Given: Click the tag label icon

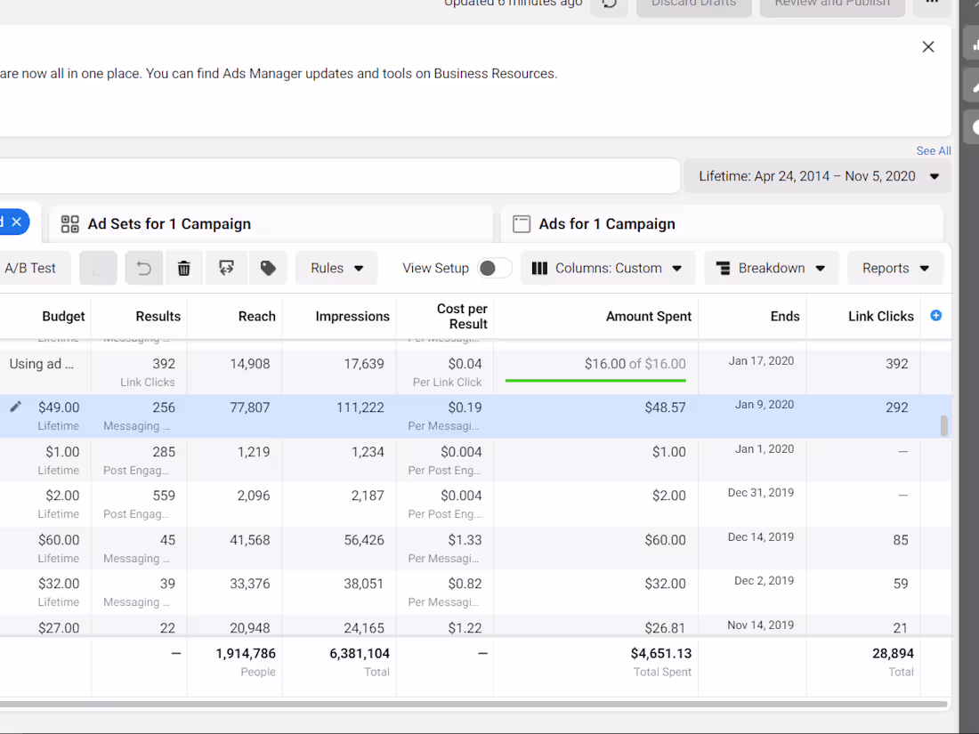Looking at the screenshot, I should pyautogui.click(x=268, y=268).
